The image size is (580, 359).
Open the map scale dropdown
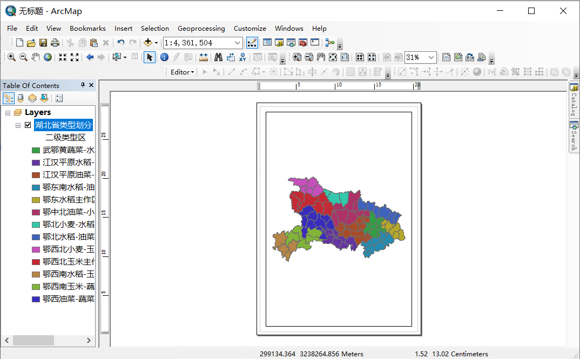[238, 43]
